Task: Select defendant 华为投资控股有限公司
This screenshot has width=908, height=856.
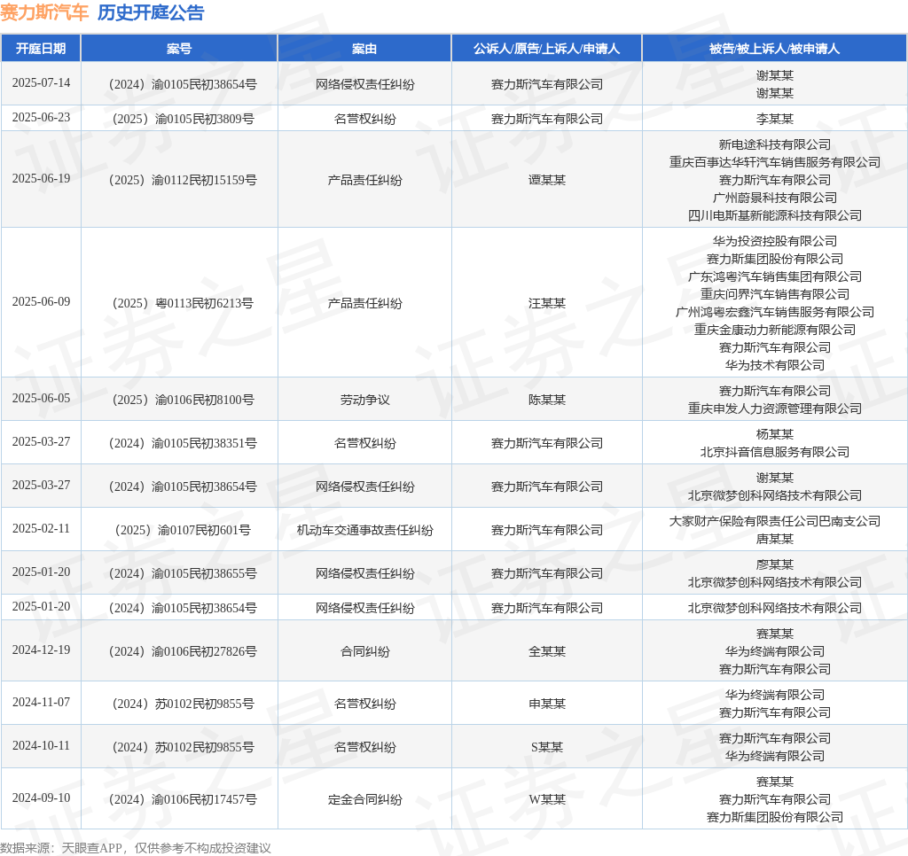Action: (774, 241)
